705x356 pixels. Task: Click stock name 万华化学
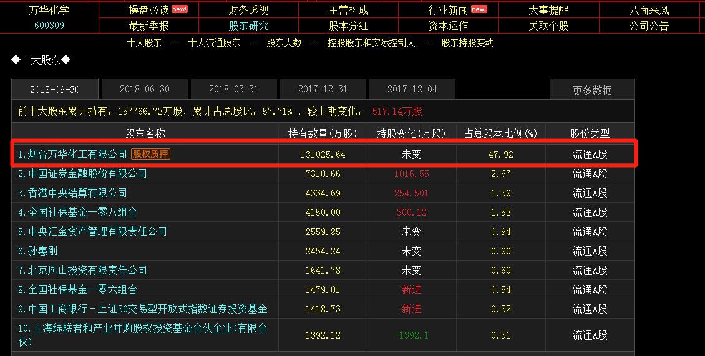click(49, 10)
